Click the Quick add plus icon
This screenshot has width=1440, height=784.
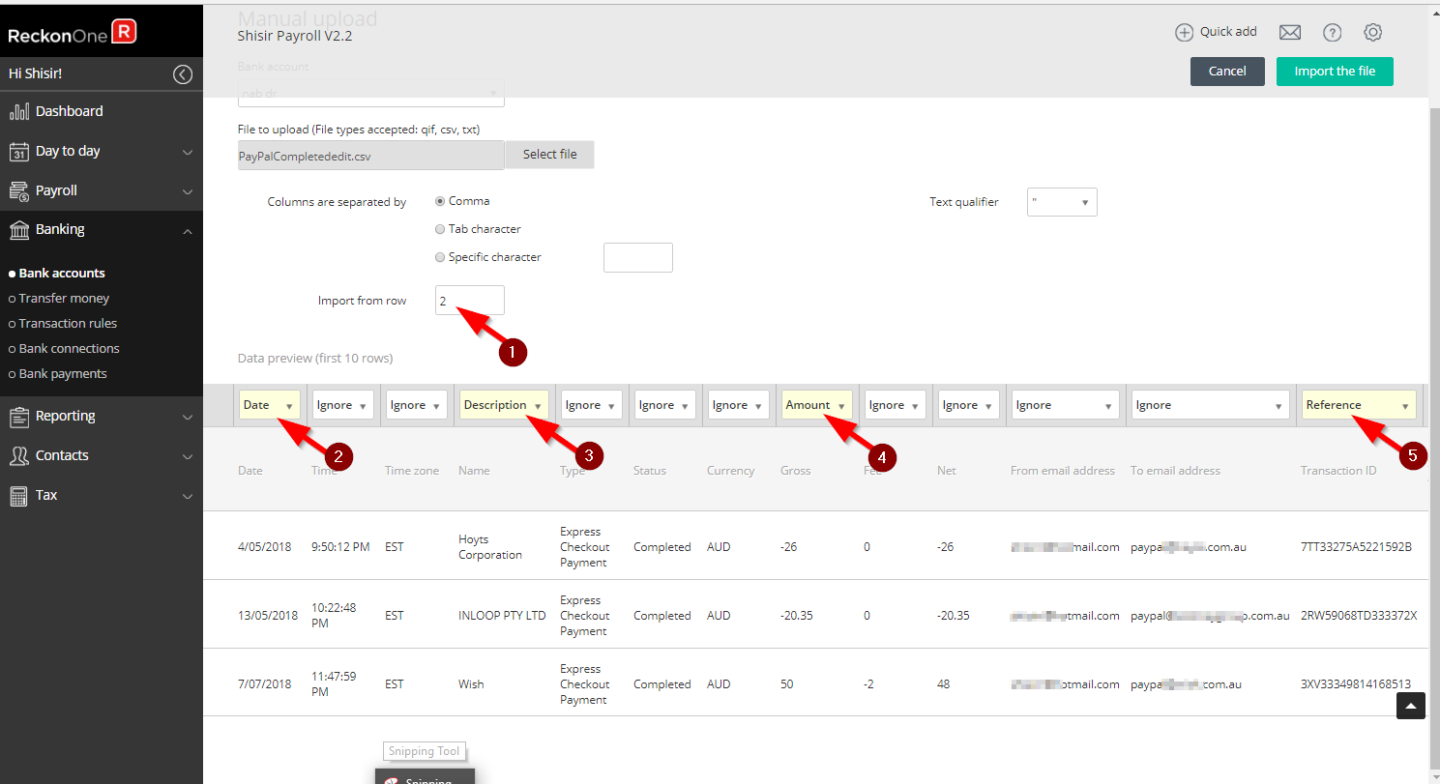[1184, 32]
